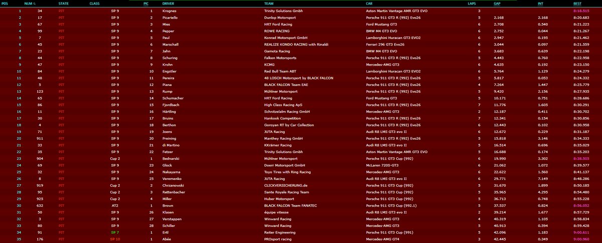This screenshot has width=602, height=243.
Task: Click team Konrad Motorsport GmbH
Action: pyautogui.click(x=285, y=37)
